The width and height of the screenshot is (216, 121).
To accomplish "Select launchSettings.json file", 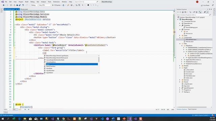I will coord(192,28).
